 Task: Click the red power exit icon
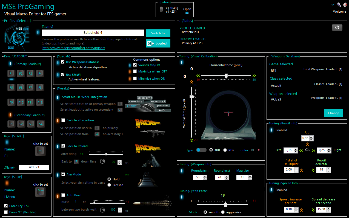(345, 5)
